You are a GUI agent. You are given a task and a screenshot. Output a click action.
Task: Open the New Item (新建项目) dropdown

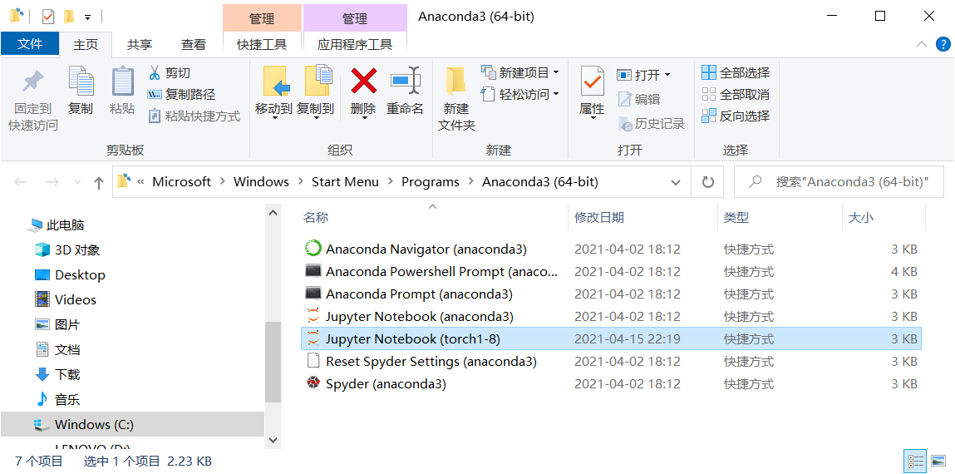click(x=556, y=73)
